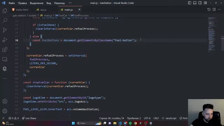Viewport: 224px width, 126px height.
Task: Open the R-shaped extension icon in activity bar
Action: tap(5, 69)
